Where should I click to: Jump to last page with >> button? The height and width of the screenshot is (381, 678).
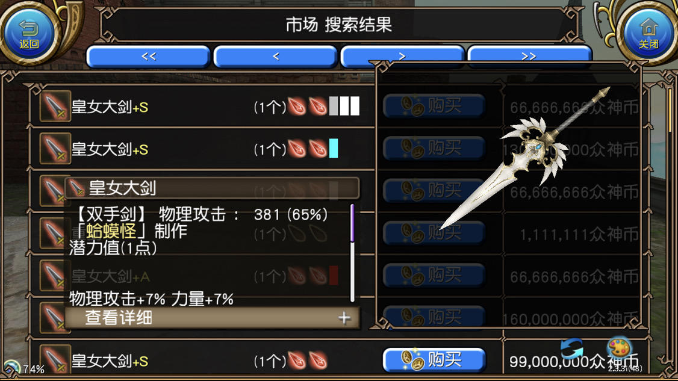529,56
